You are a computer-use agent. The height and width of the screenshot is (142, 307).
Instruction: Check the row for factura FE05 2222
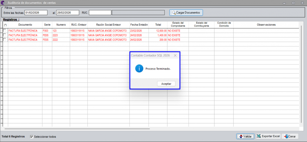tap(4, 40)
